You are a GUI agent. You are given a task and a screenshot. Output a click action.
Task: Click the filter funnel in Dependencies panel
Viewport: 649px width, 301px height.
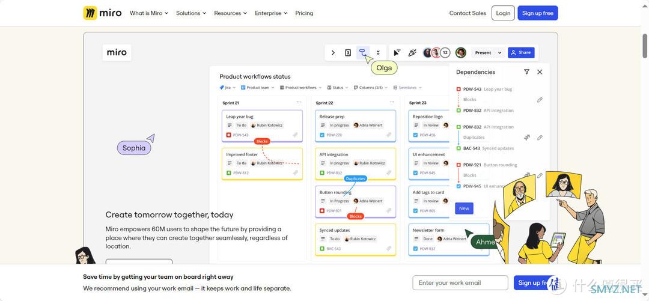coord(526,71)
